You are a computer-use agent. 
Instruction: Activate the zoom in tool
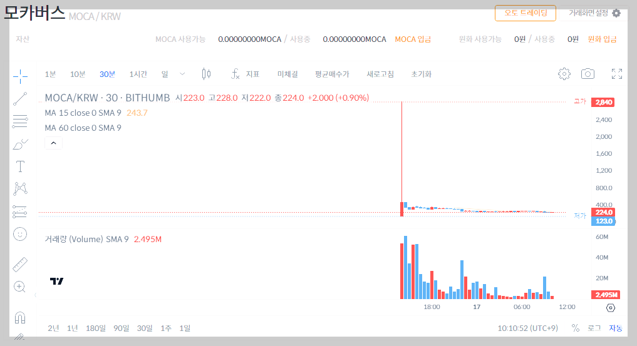click(x=20, y=287)
